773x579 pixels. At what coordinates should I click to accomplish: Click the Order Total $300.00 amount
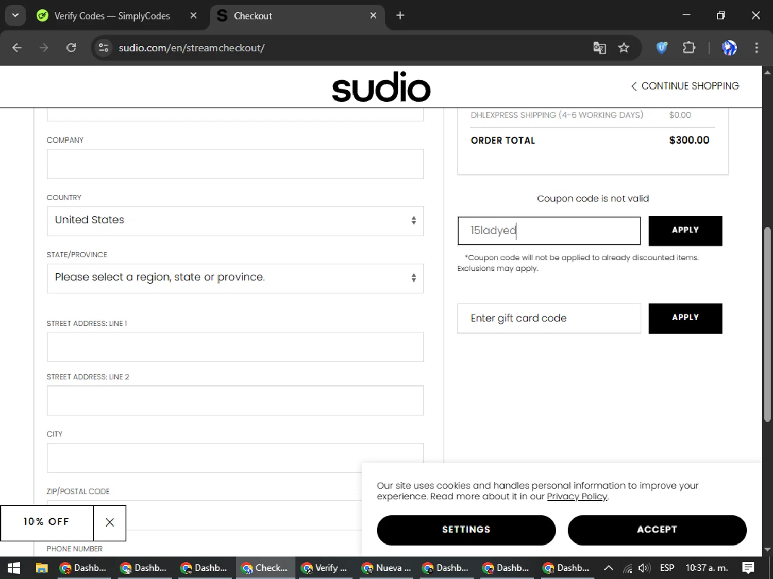click(x=689, y=140)
